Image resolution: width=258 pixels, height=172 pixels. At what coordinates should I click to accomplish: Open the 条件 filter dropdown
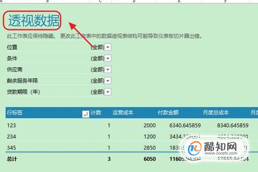108,58
